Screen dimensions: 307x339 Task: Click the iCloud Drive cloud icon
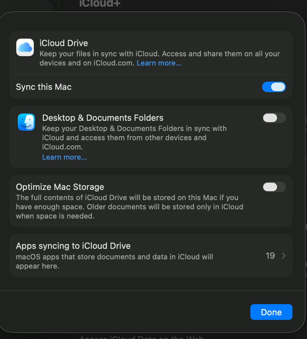click(x=25, y=47)
